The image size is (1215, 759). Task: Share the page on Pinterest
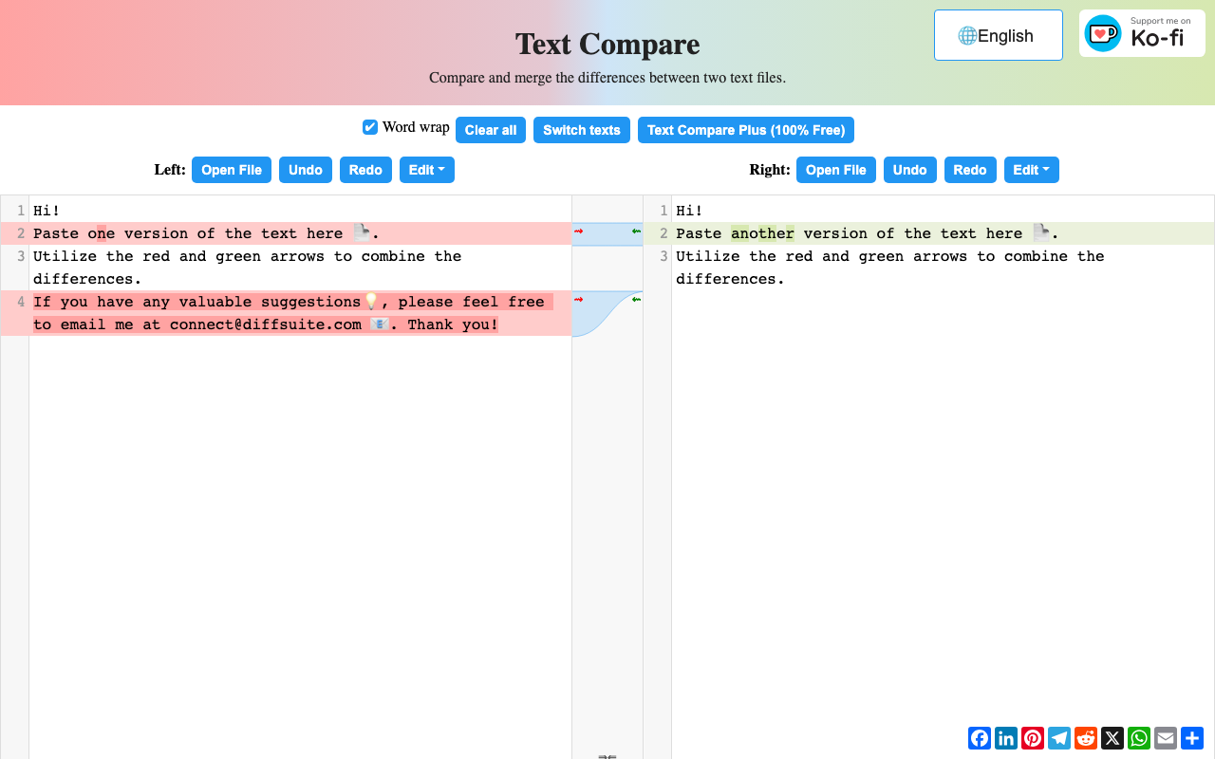(x=1033, y=738)
